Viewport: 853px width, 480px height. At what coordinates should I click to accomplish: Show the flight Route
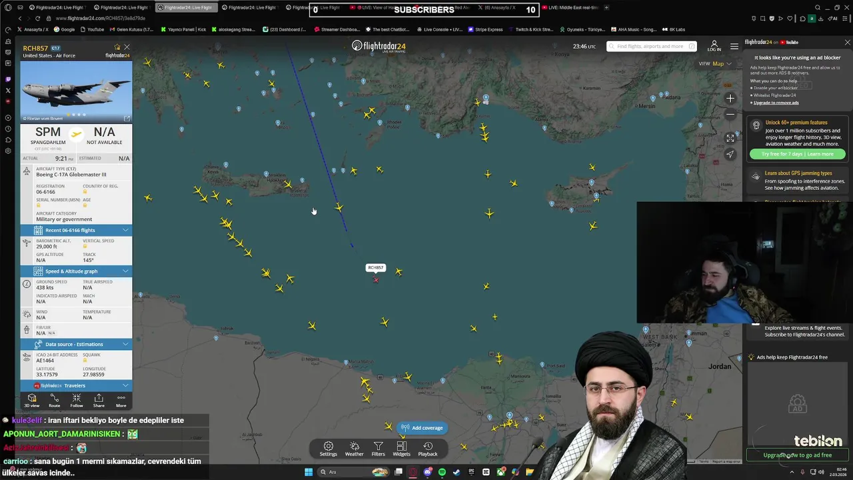pos(55,400)
